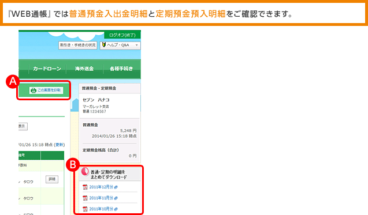Click the account name セブン ハナコ
This screenshot has width=368, height=215.
click(x=96, y=100)
